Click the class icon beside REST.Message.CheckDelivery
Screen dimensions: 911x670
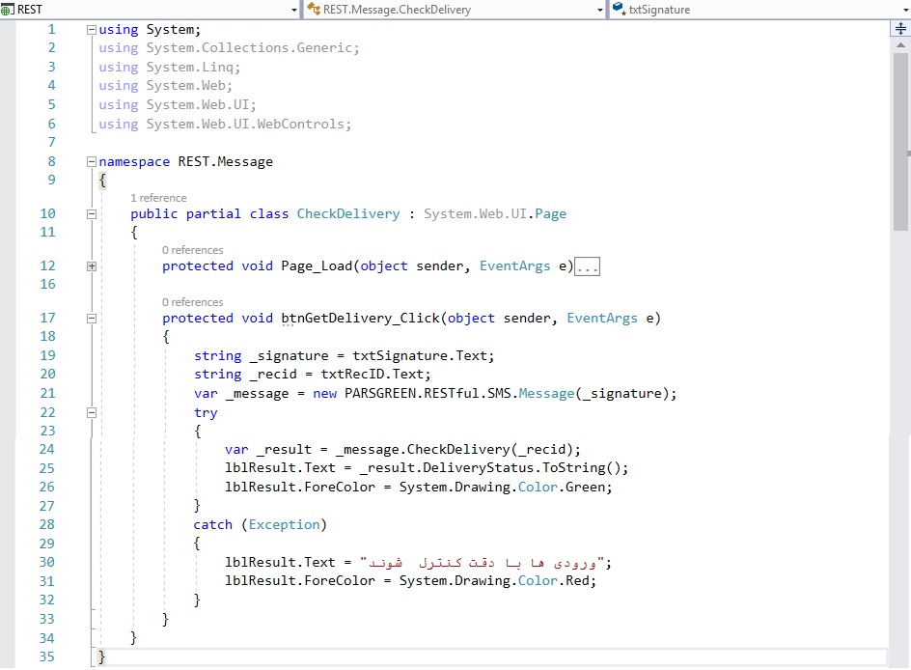pos(314,10)
